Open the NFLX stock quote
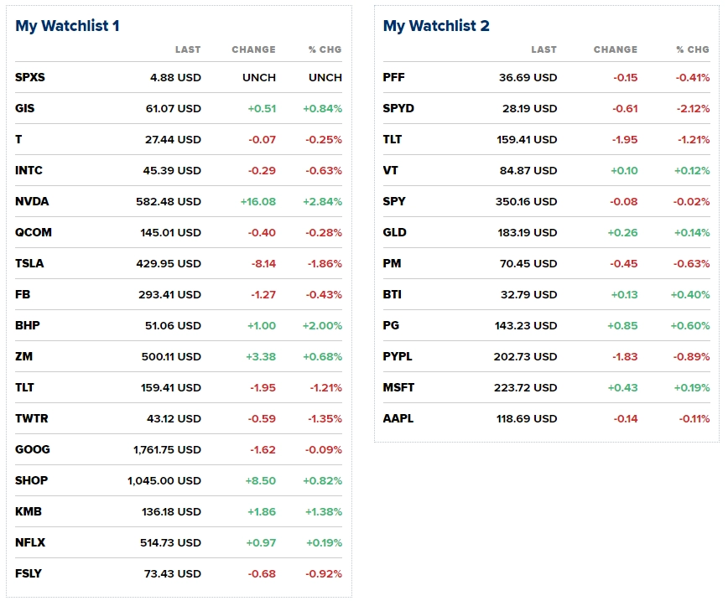 click(30, 542)
